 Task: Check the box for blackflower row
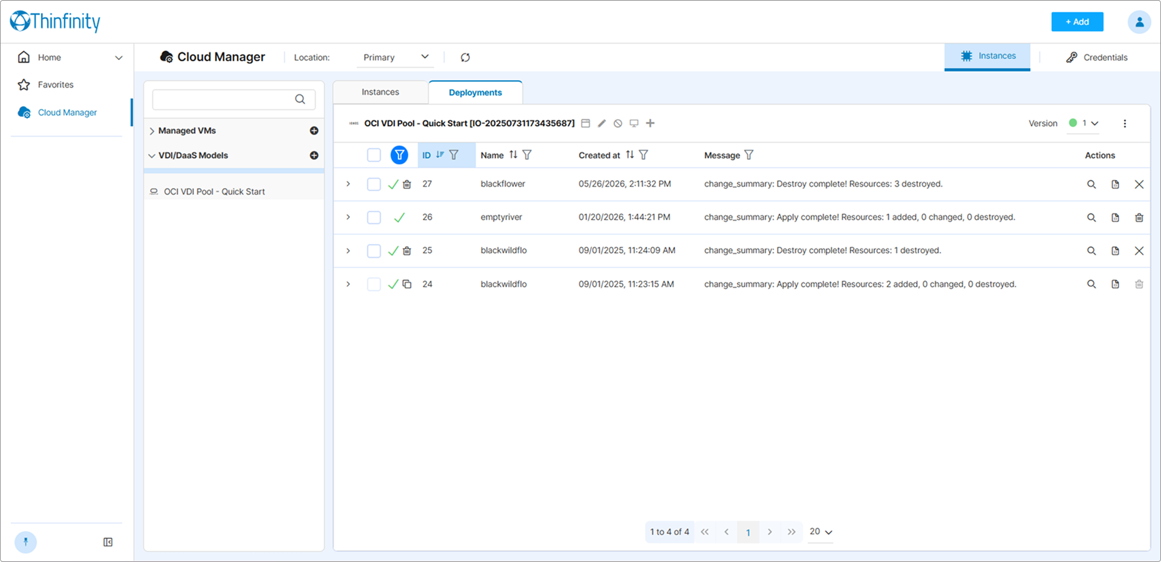(x=374, y=184)
